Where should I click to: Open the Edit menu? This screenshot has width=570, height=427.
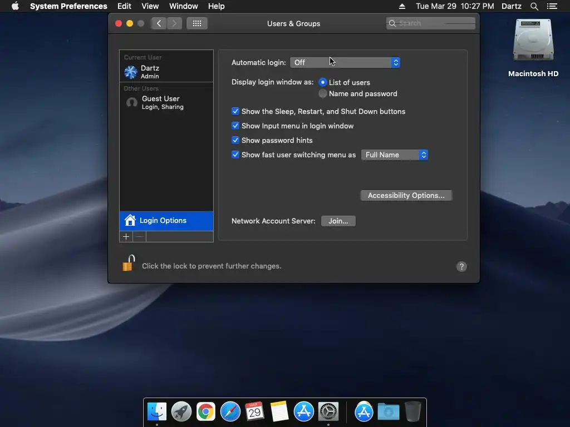click(124, 6)
